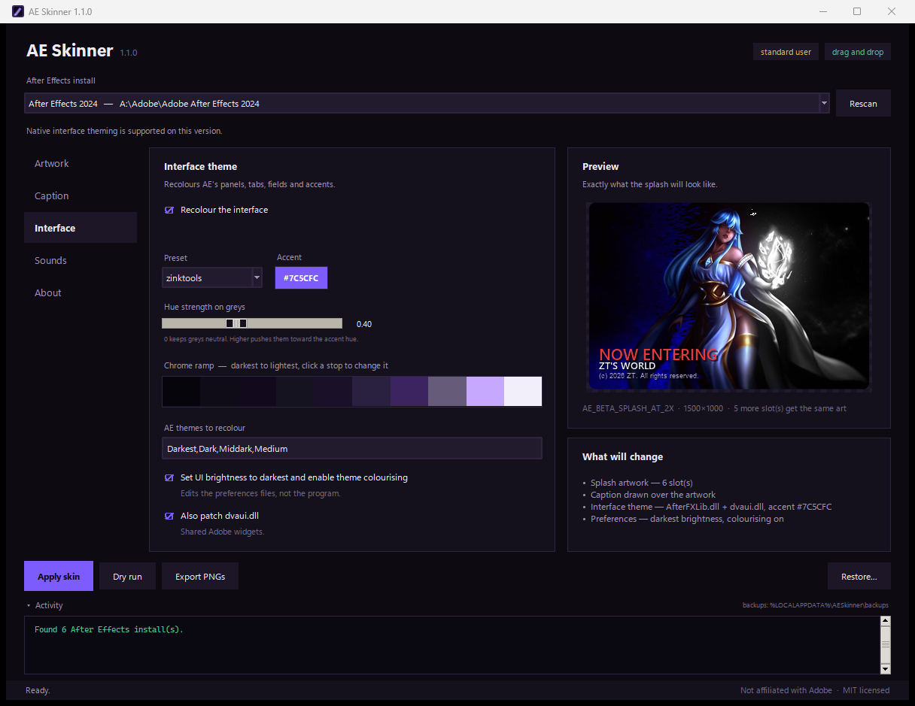Open the About tab
Screen dimensions: 915x706
click(x=81, y=292)
